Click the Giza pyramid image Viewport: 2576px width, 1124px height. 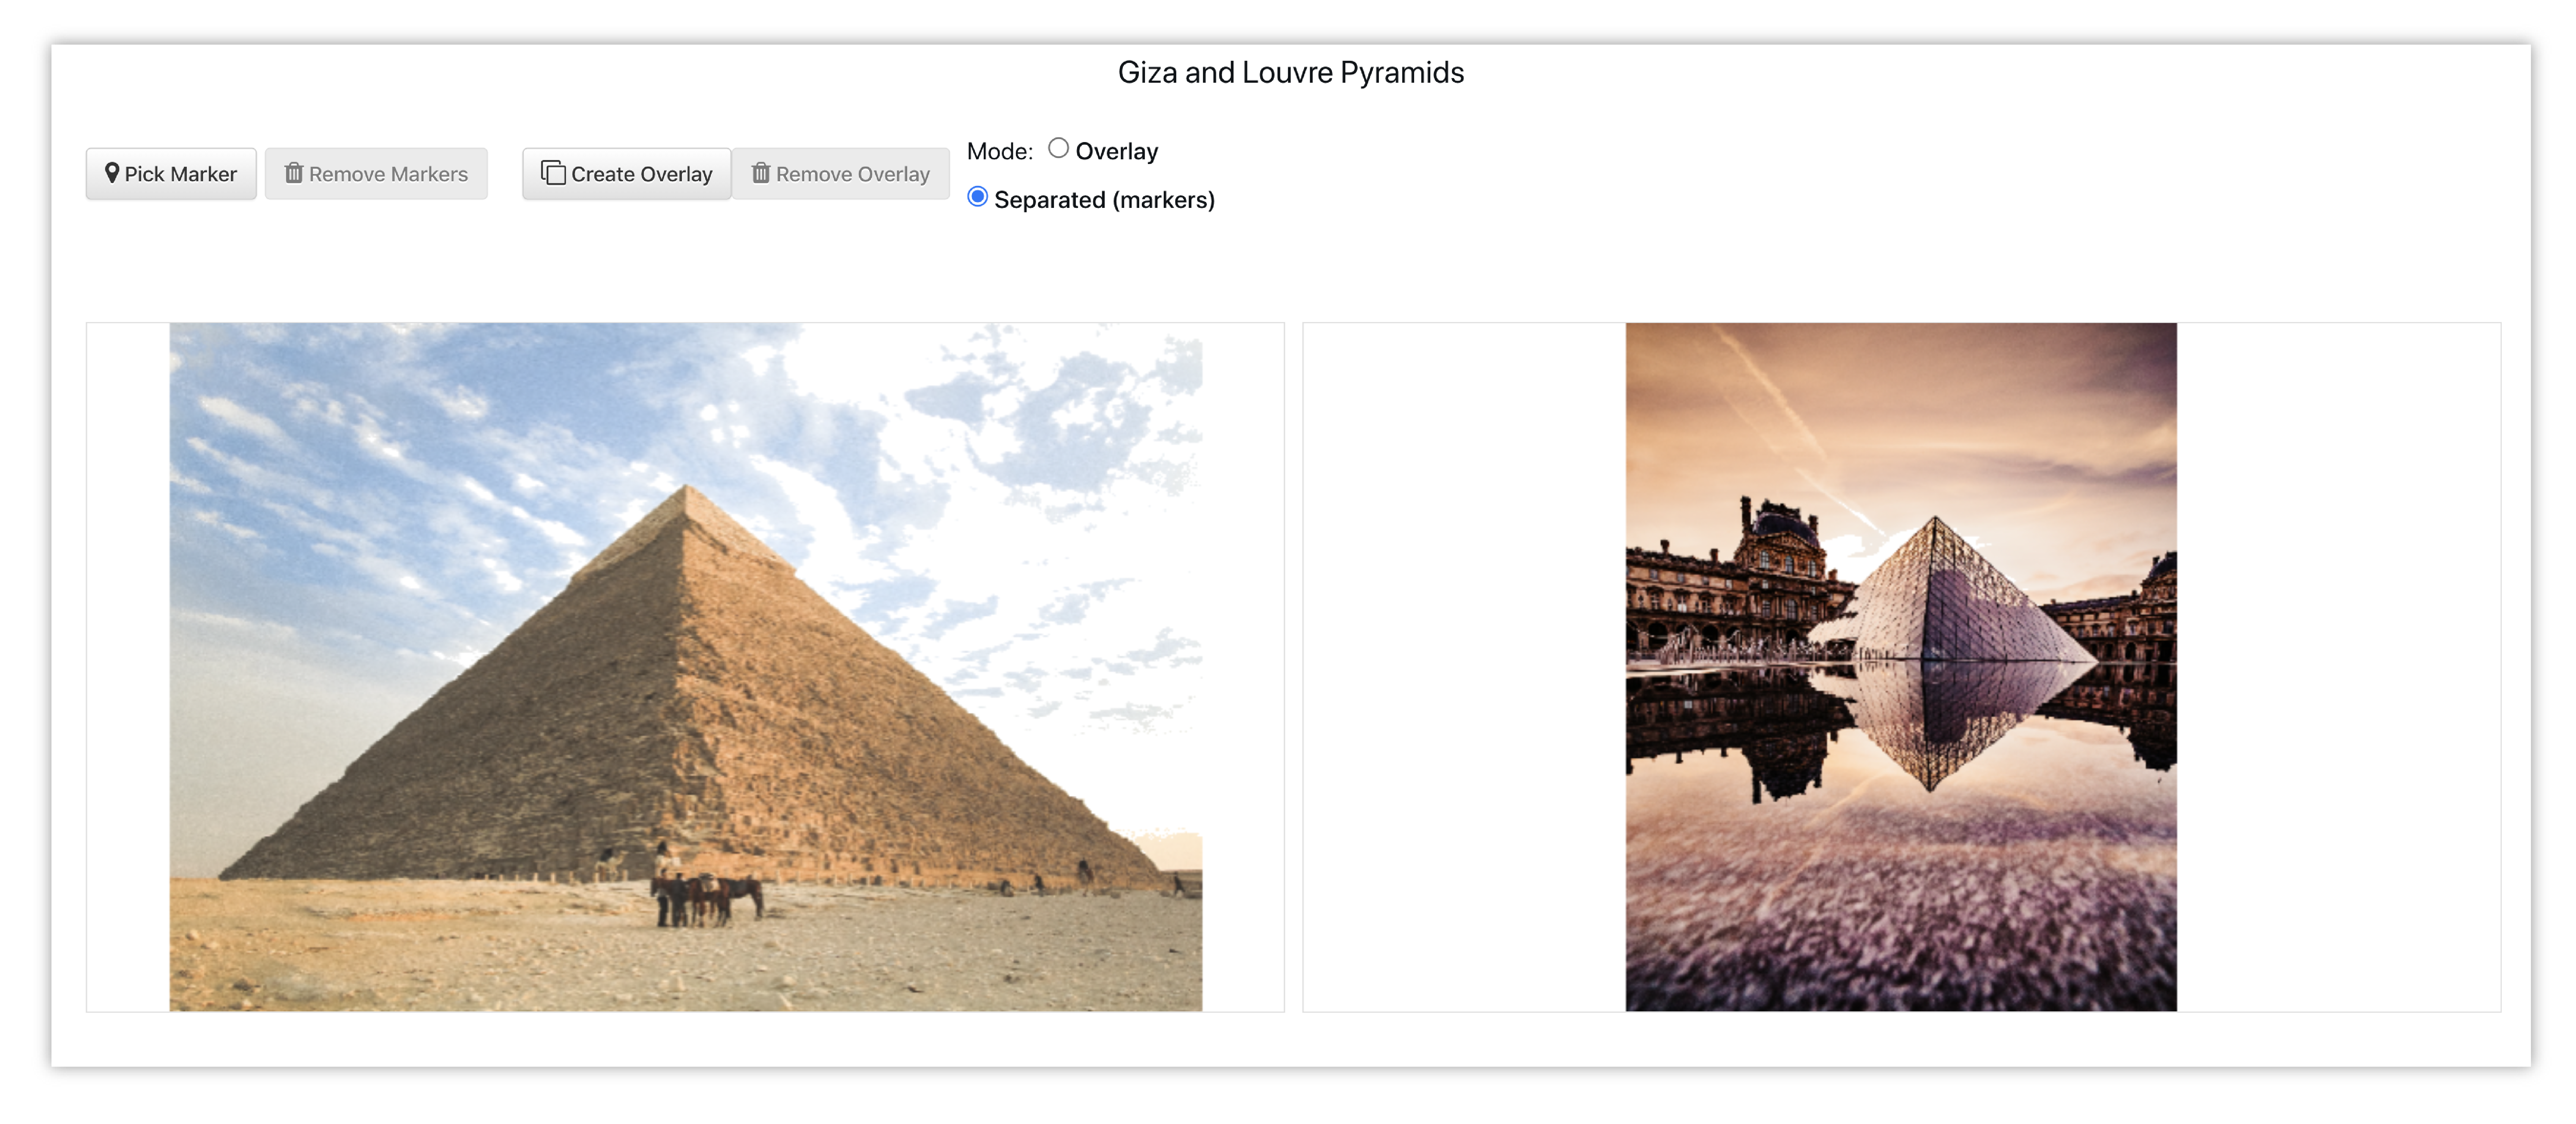pos(686,667)
